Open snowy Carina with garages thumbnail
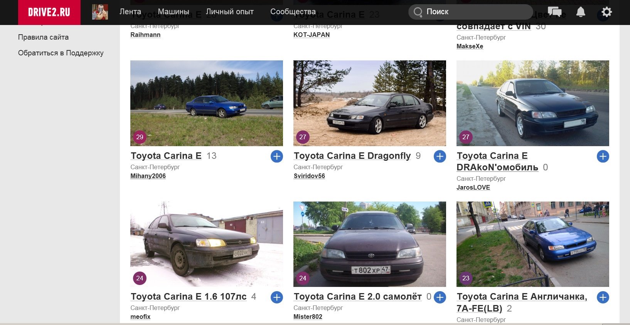 pos(207,244)
